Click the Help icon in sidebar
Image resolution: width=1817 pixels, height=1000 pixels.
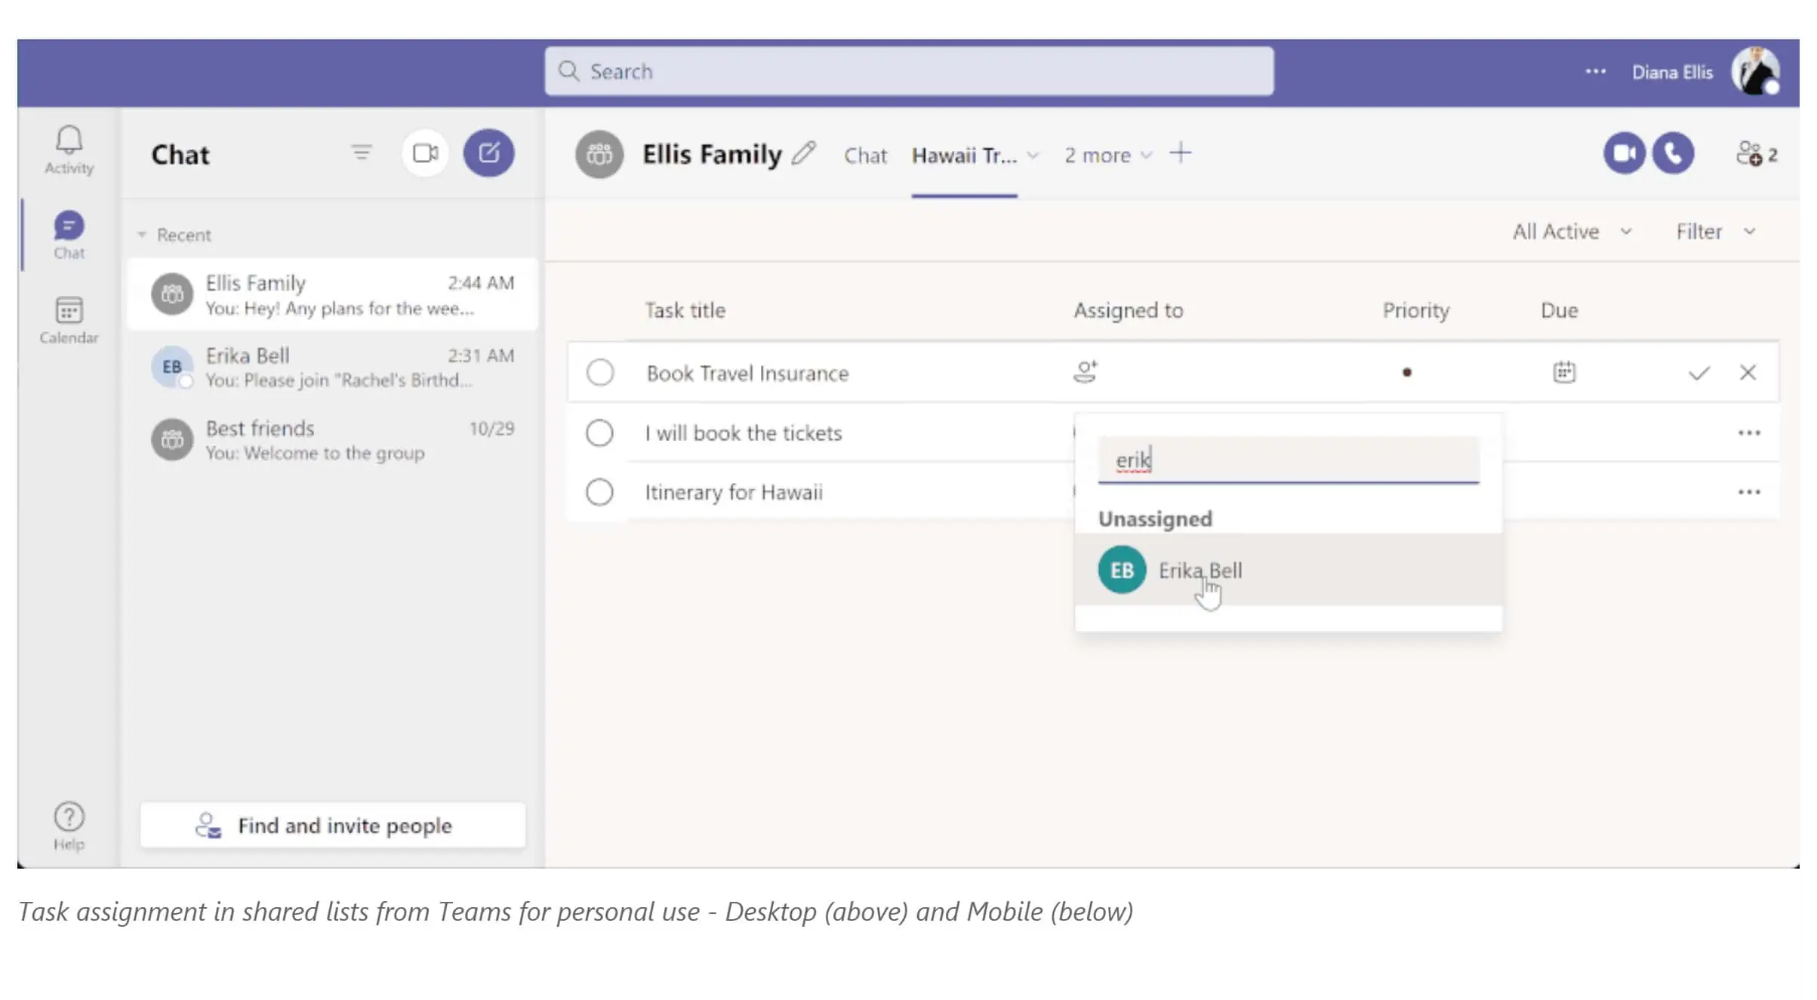[69, 815]
